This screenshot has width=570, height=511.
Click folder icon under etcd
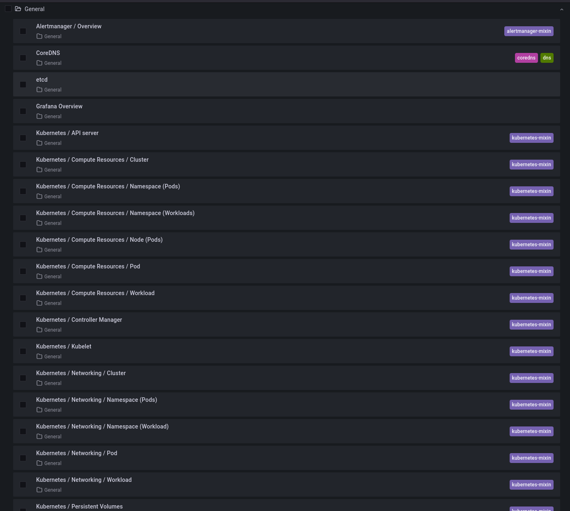pyautogui.click(x=39, y=89)
